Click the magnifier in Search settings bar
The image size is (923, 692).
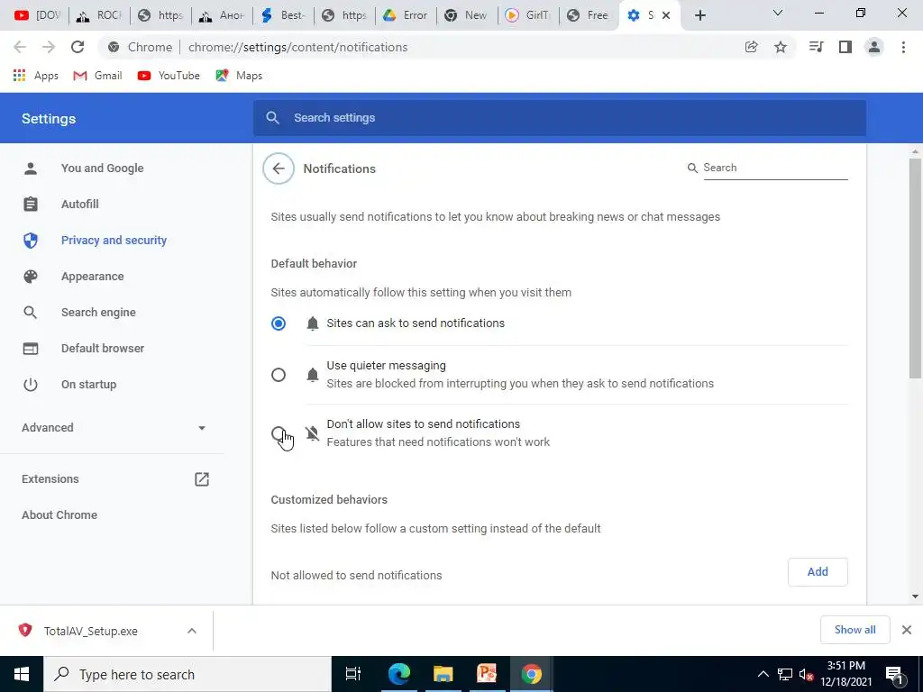point(272,118)
